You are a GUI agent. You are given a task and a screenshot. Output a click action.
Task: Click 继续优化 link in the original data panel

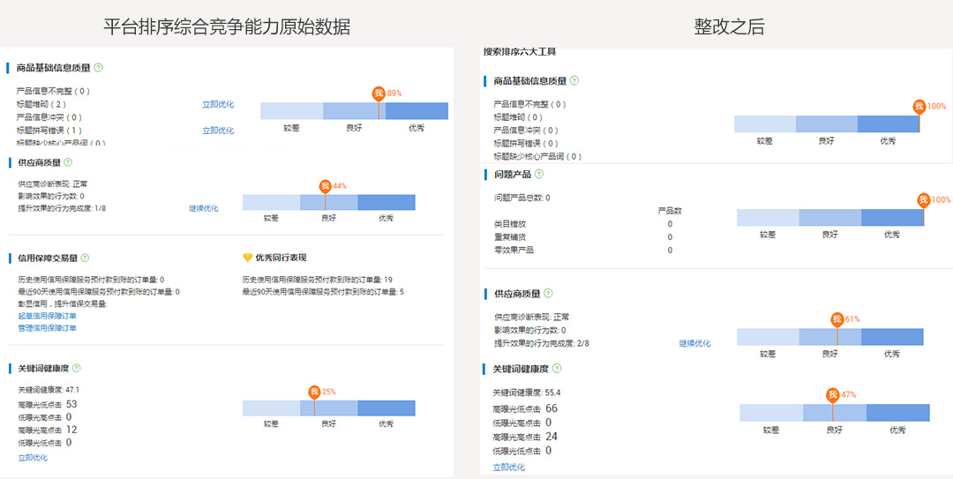point(203,208)
